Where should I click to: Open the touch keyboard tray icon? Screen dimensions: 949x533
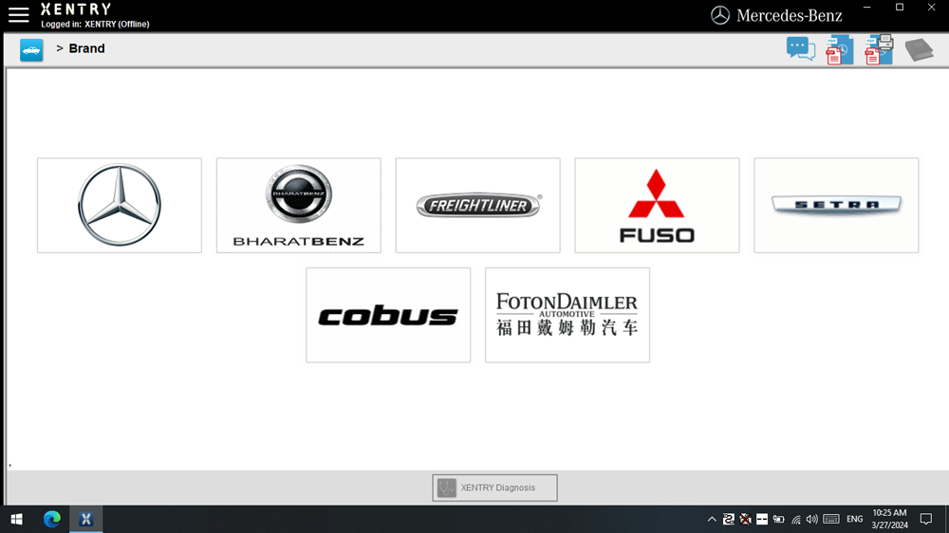pyautogui.click(x=831, y=519)
